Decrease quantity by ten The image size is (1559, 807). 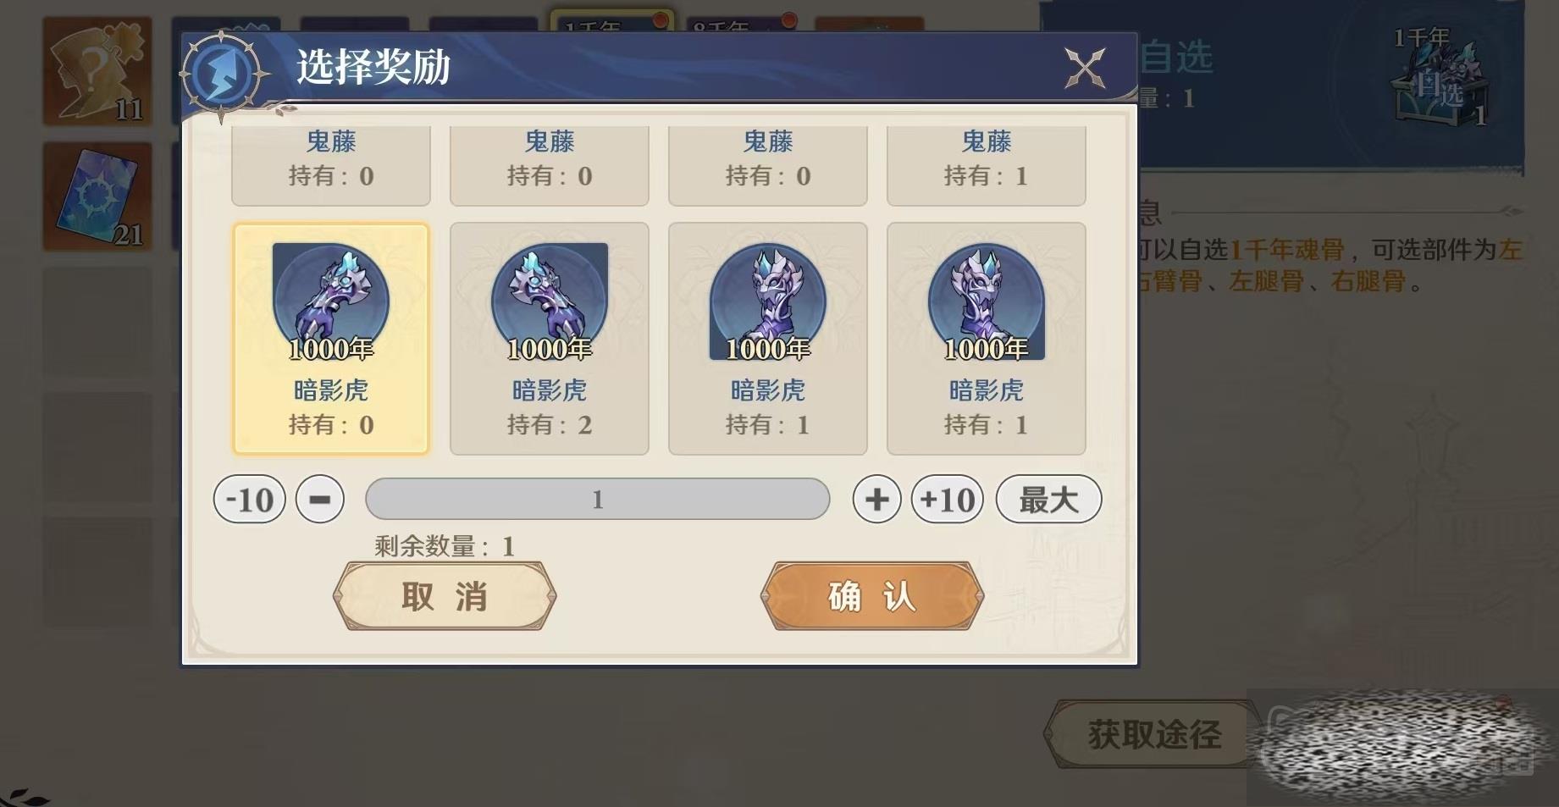click(x=250, y=499)
